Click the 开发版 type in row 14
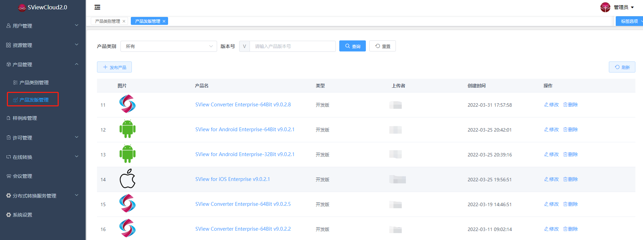This screenshot has width=643, height=240. [x=322, y=180]
